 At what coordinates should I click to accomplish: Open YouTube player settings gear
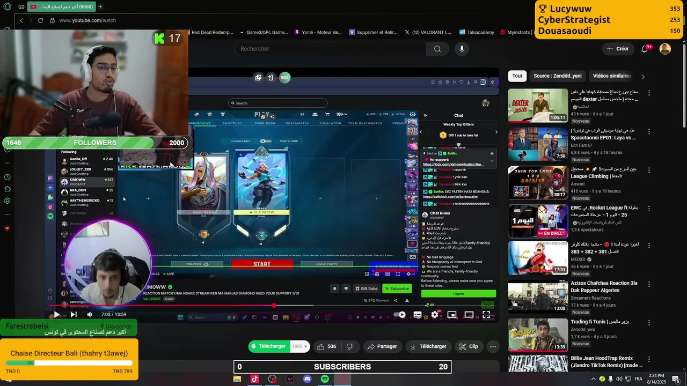435,315
